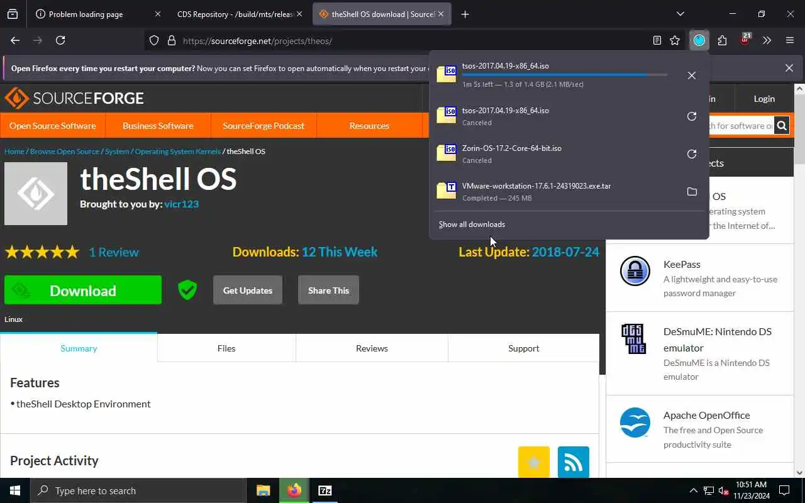Image resolution: width=805 pixels, height=503 pixels.
Task: Go back to the previous page
Action: point(15,40)
